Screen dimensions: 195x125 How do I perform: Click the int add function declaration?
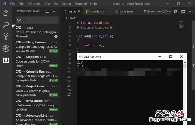(95, 36)
